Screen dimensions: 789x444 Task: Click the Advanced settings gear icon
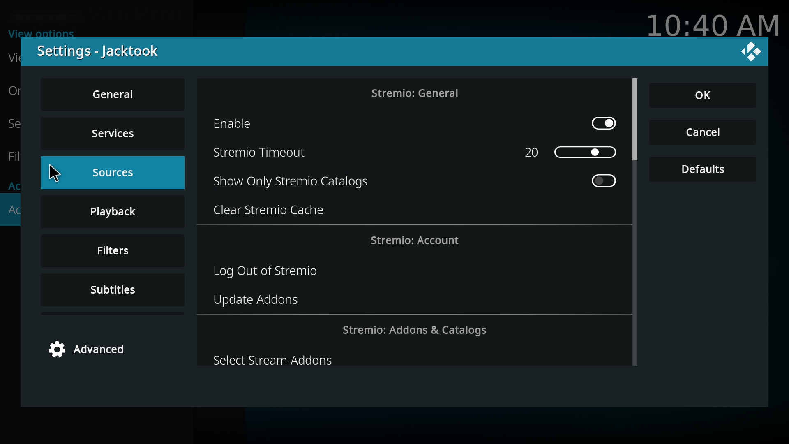point(57,350)
